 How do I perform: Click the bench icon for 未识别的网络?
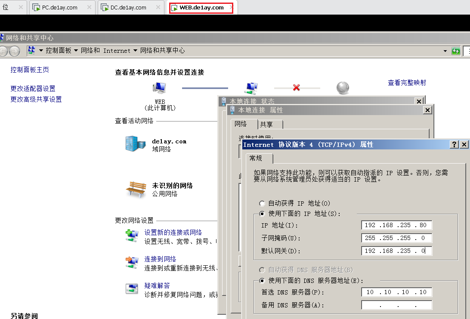136,189
